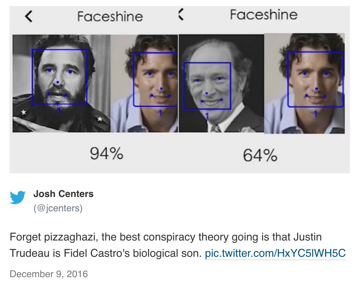Click the December 9, 2016 timestamp
Image resolution: width=354 pixels, height=286 pixels.
pyautogui.click(x=49, y=274)
